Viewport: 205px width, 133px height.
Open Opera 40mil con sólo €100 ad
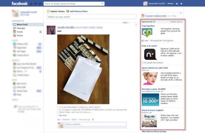(155, 68)
